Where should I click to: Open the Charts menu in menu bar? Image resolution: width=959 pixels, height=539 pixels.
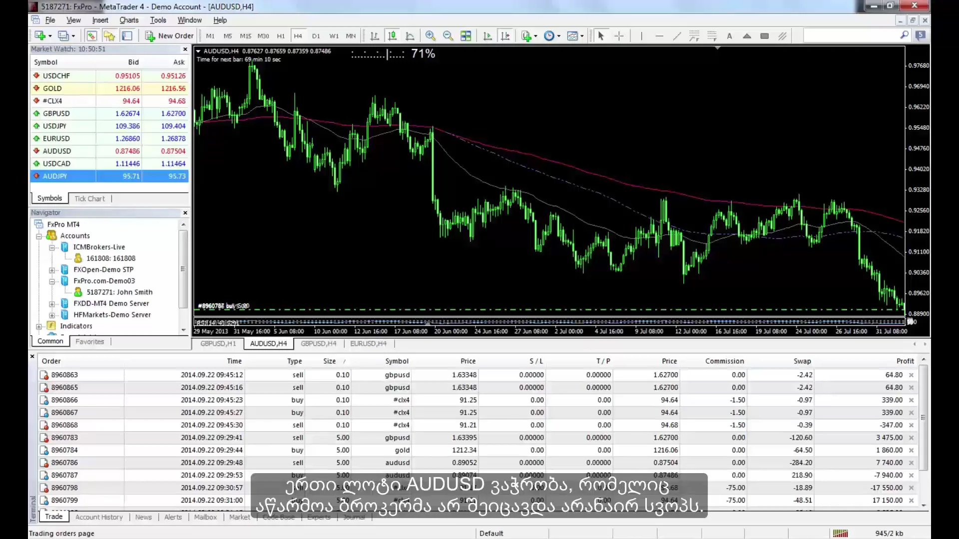coord(128,20)
